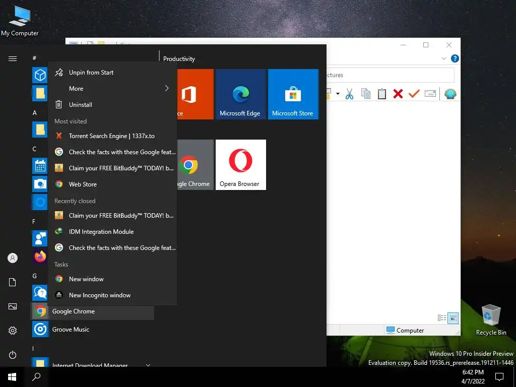Open the Google Chrome tile
This screenshot has height=387, width=516.
coord(196,165)
